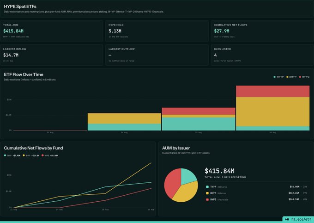Click the Current share of US HYPE spot-ETF assets subtitle

click(x=186, y=153)
